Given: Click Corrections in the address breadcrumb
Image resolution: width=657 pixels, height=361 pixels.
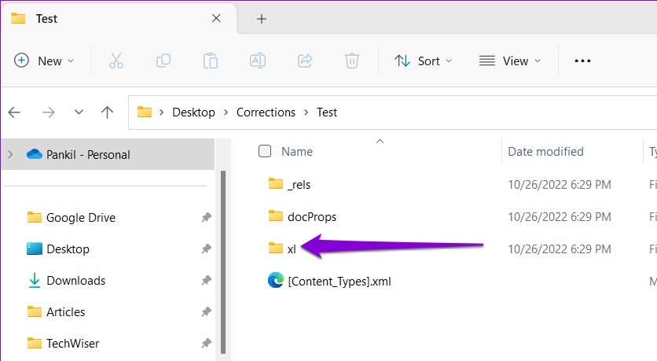Looking at the screenshot, I should click(266, 112).
